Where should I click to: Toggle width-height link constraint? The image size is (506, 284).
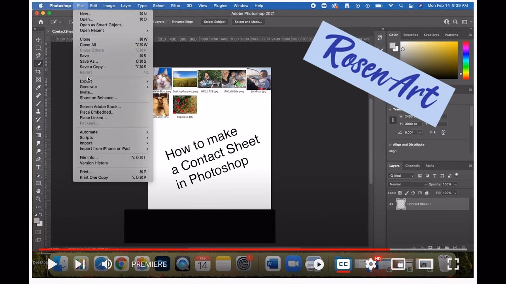click(x=393, y=120)
